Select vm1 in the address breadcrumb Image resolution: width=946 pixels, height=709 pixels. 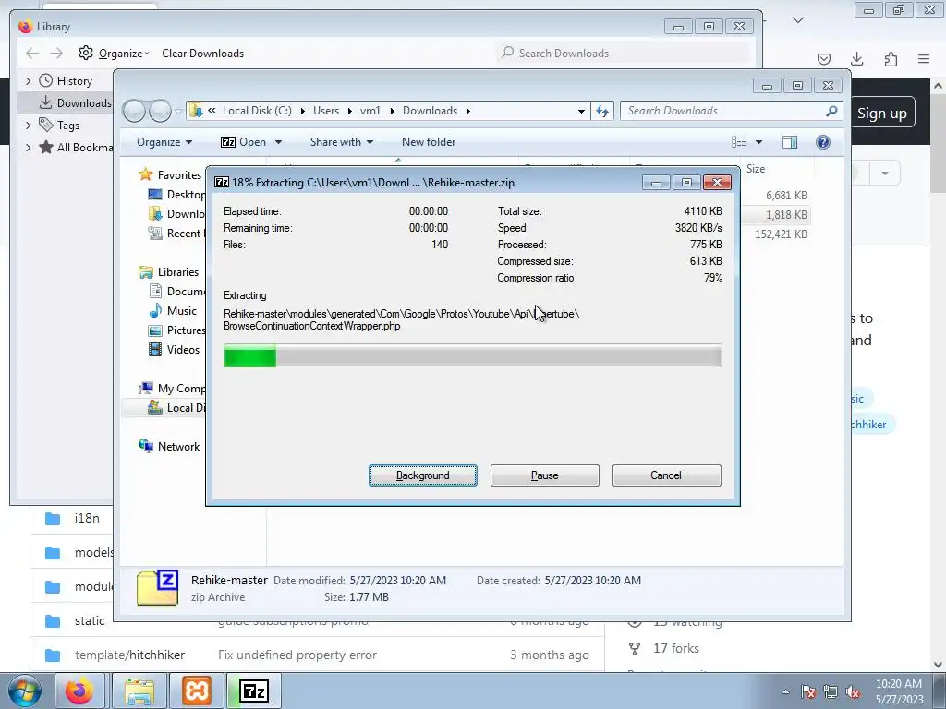point(370,111)
